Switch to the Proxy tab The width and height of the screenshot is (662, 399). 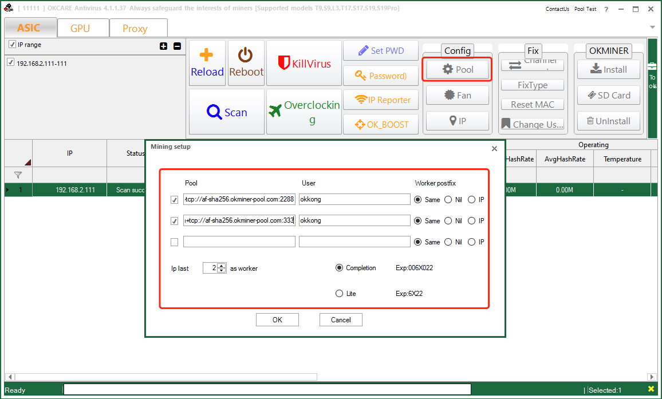135,29
